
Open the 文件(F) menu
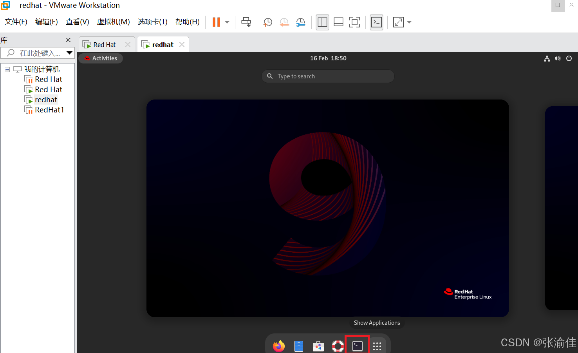pos(16,22)
